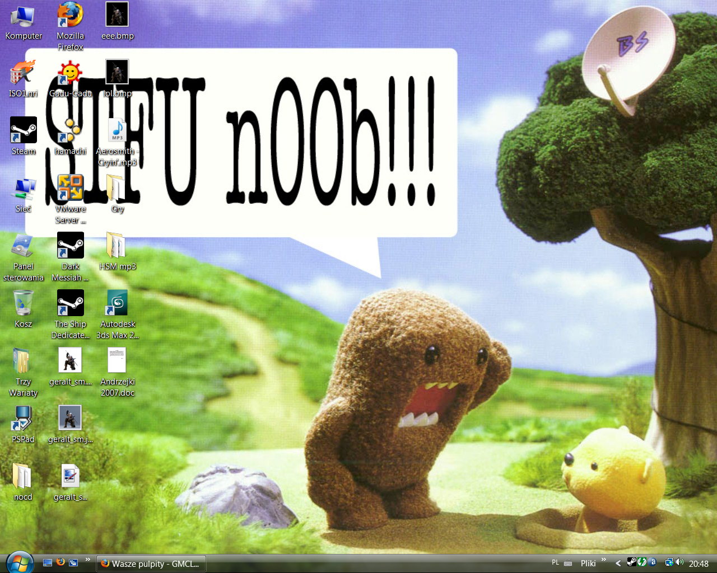
Task: Select the Autodesk 3ds Max shortcut
Action: pos(117,303)
